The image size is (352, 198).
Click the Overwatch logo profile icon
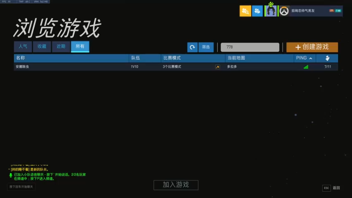pyautogui.click(x=284, y=11)
